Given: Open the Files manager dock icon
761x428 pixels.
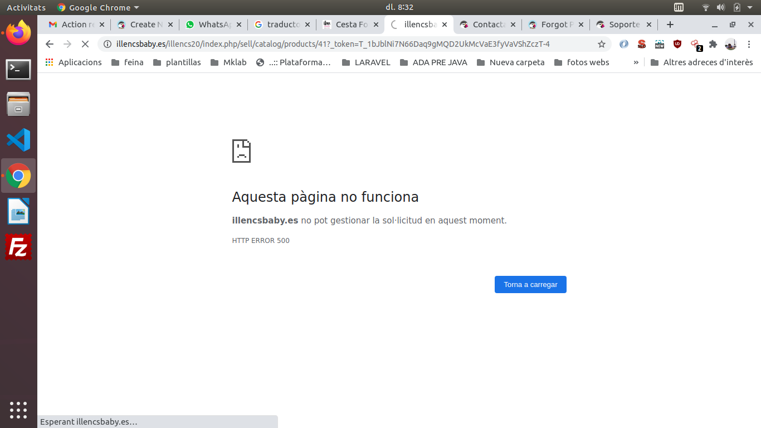Looking at the screenshot, I should 18,104.
